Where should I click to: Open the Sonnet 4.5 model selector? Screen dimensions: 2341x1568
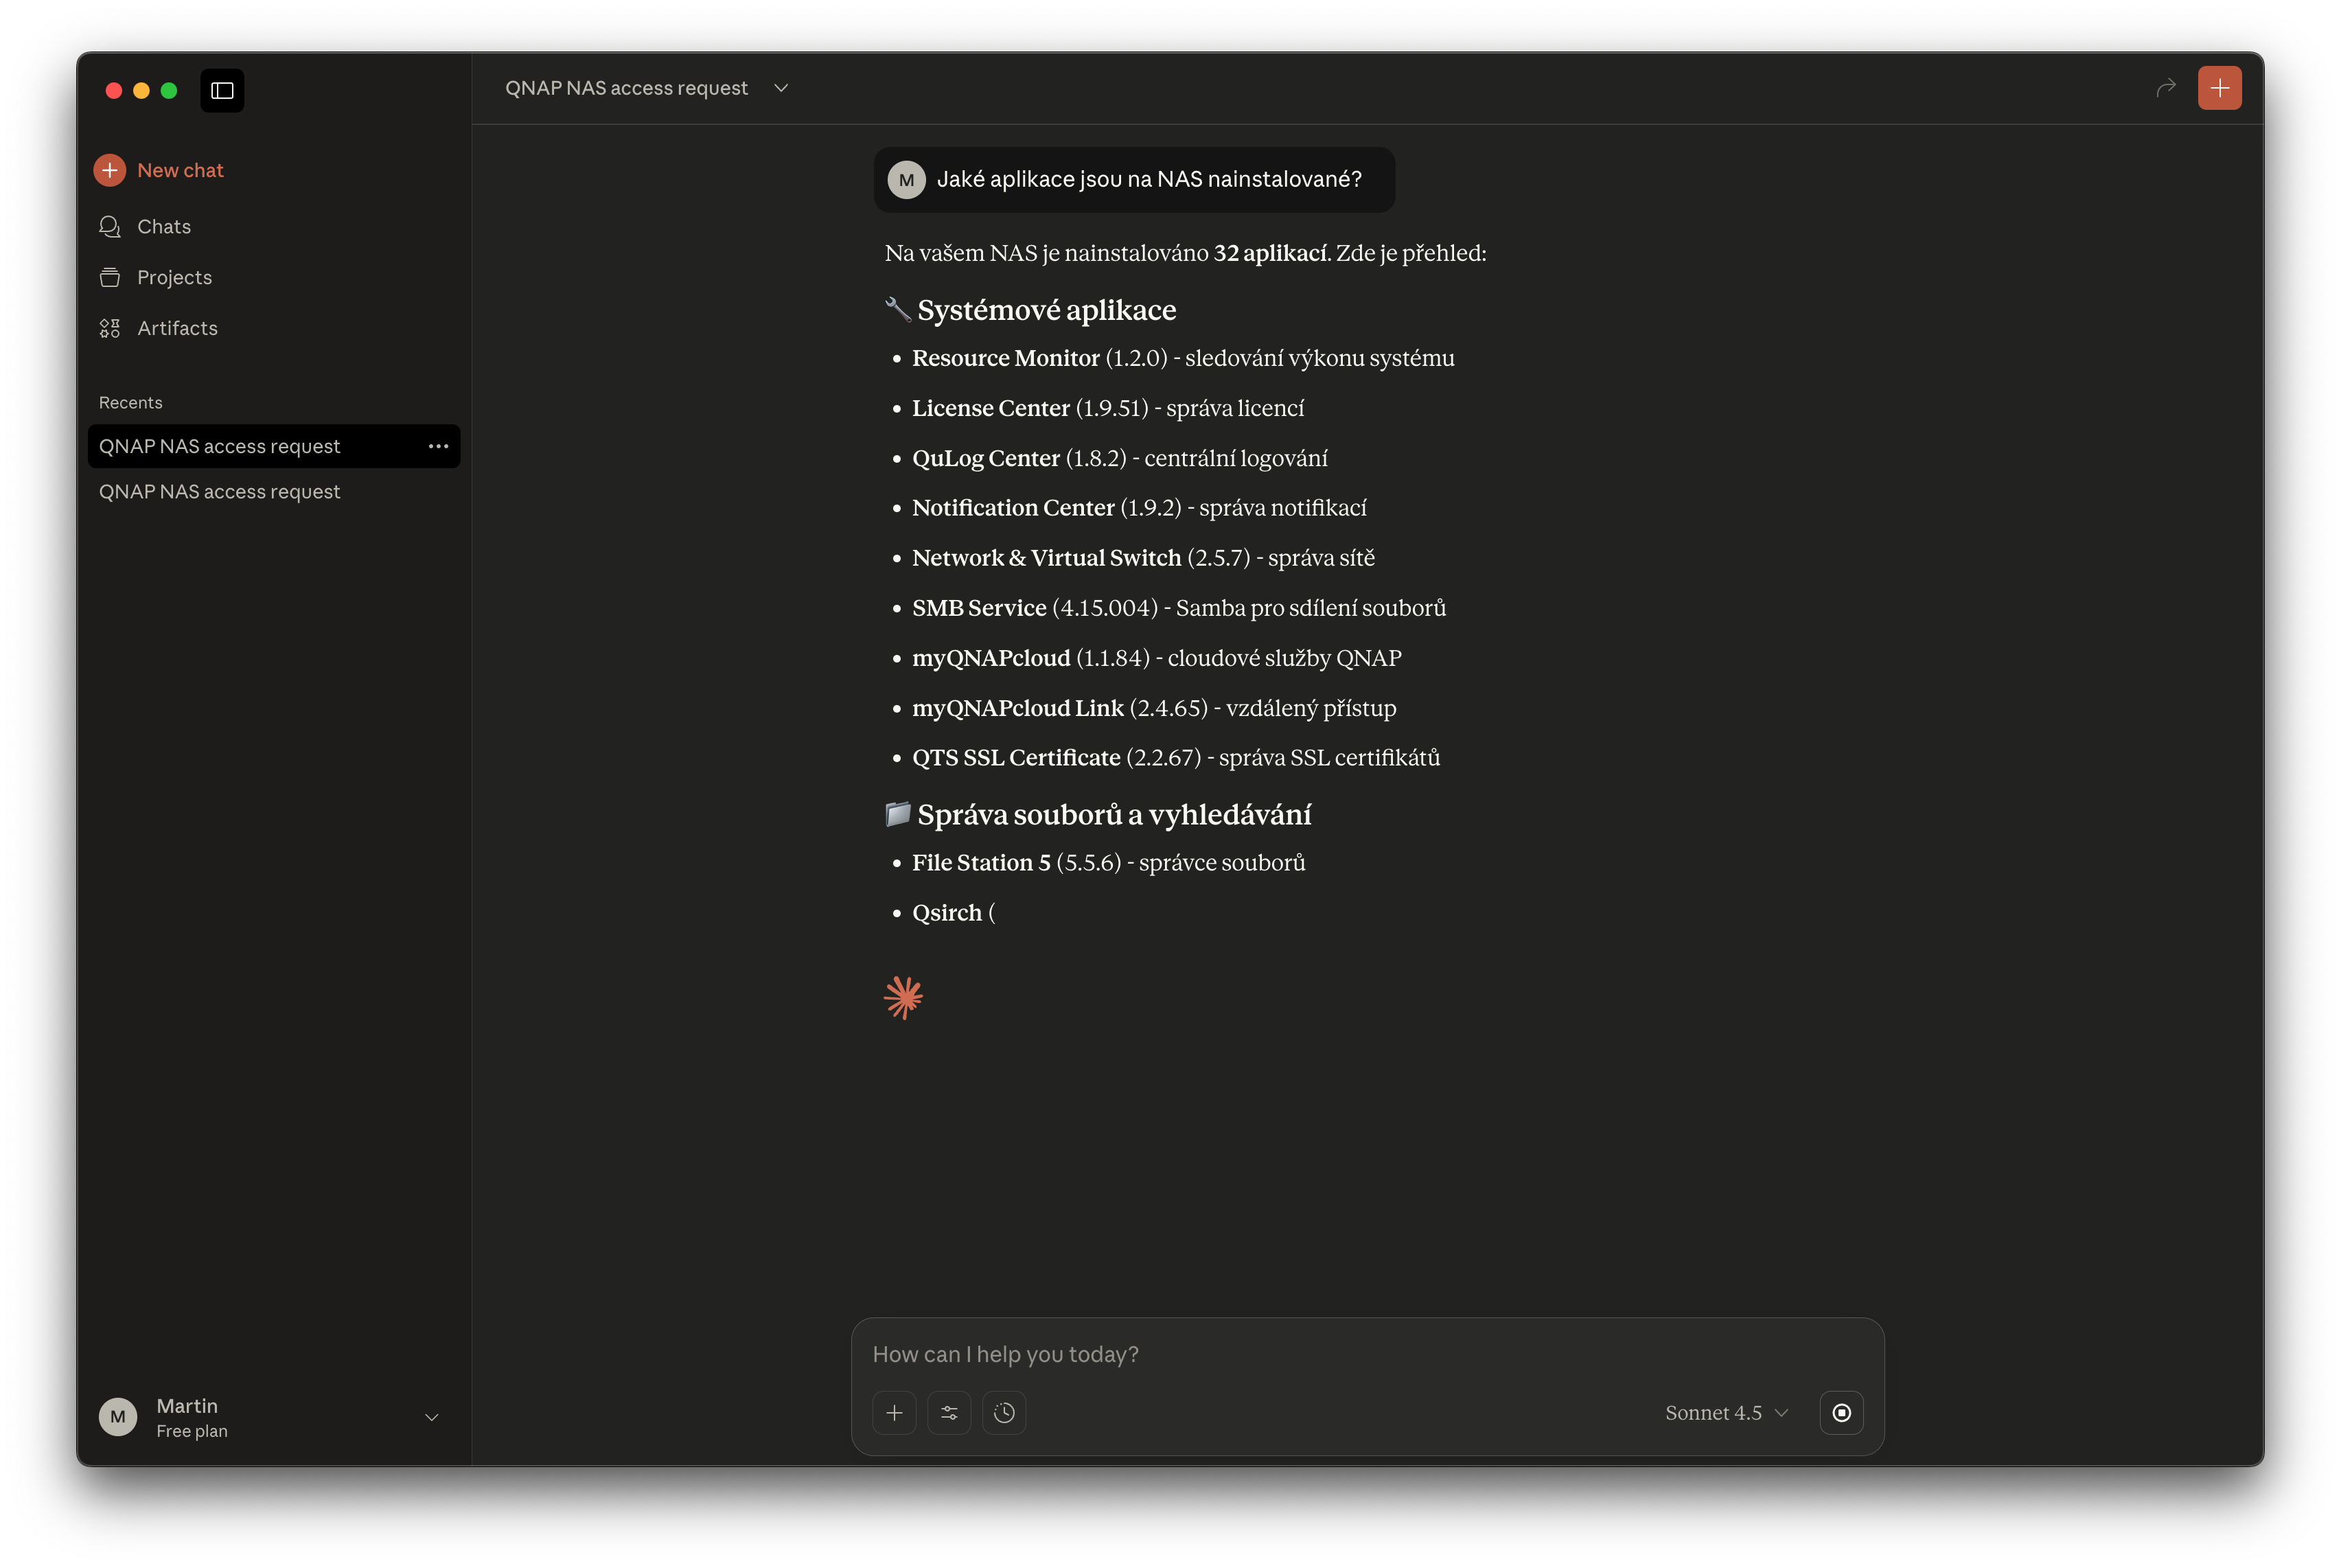click(1726, 1412)
